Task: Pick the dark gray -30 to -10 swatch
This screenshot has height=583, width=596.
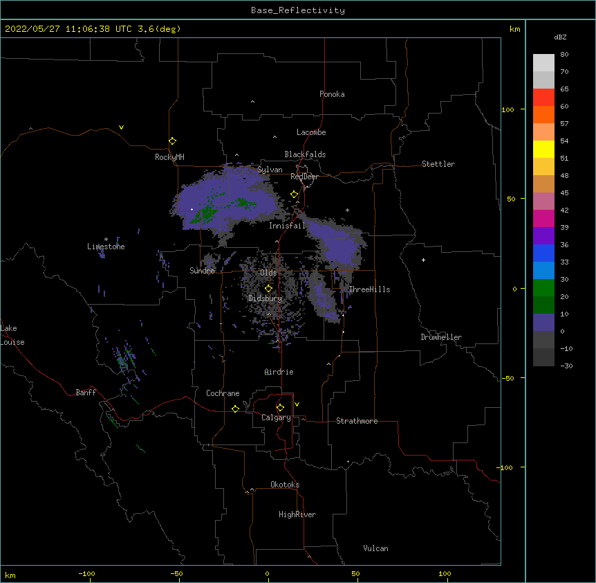Action: click(x=543, y=357)
